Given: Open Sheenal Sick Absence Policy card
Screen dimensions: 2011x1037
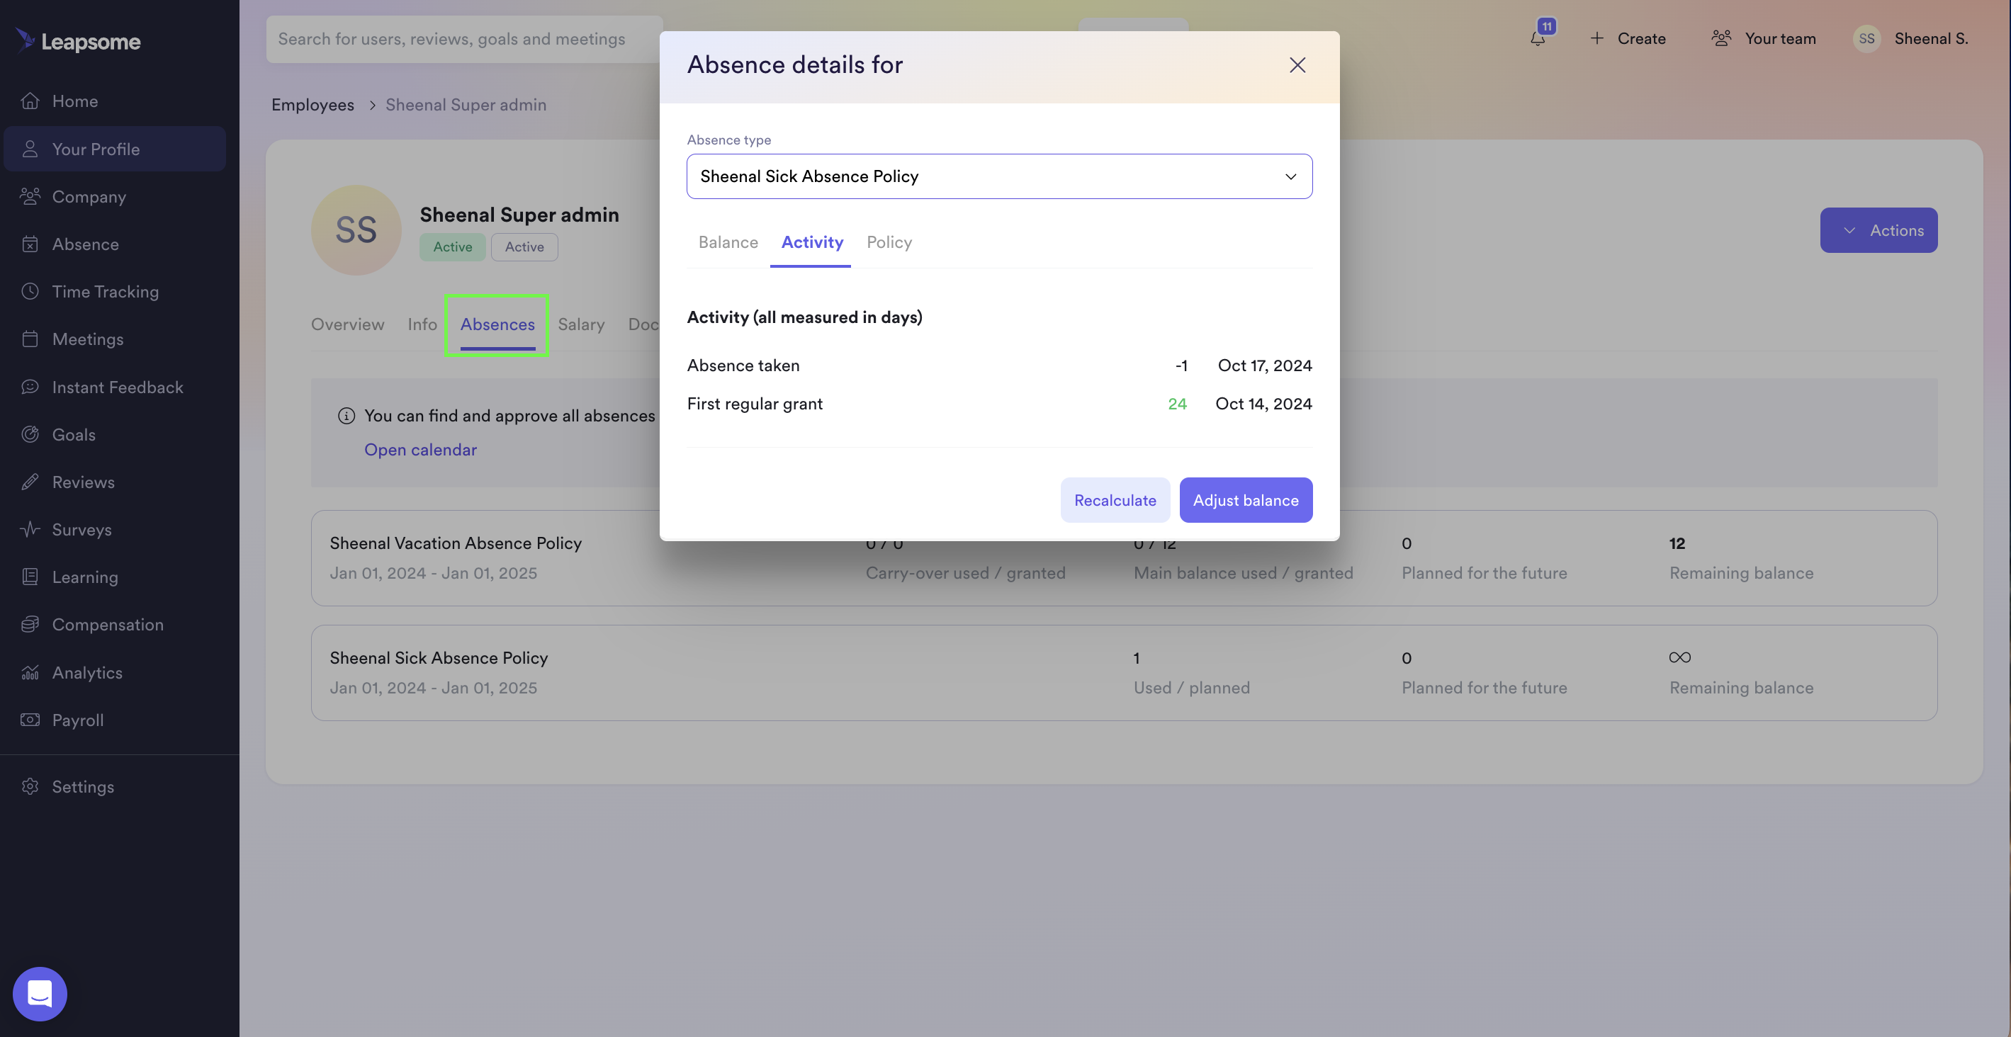Looking at the screenshot, I should pyautogui.click(x=1123, y=673).
